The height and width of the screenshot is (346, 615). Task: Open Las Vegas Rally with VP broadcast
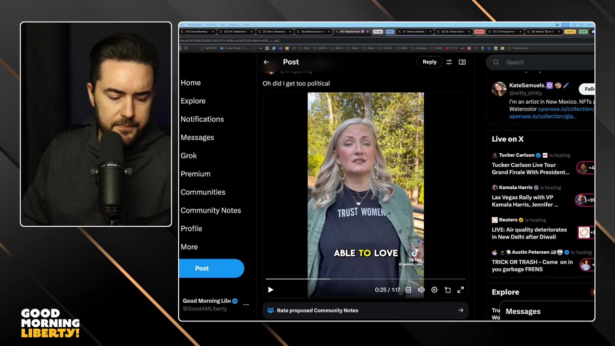coord(525,201)
